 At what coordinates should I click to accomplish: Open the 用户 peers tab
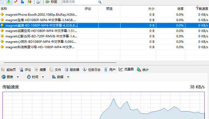[x=110, y=69]
